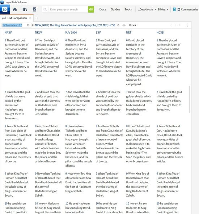The image size is (199, 214).
Task: Toggle the 'a' show-differences text icon
Action: [118, 25]
